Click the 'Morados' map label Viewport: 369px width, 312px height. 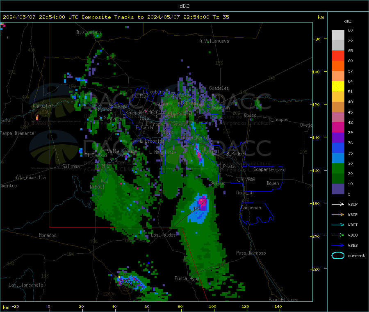coord(48,235)
